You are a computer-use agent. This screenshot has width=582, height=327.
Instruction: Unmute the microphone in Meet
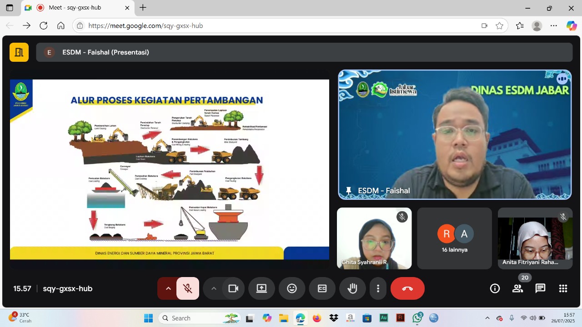click(187, 288)
